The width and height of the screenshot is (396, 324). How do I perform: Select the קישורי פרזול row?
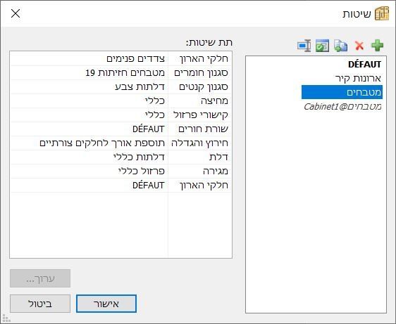point(121,115)
